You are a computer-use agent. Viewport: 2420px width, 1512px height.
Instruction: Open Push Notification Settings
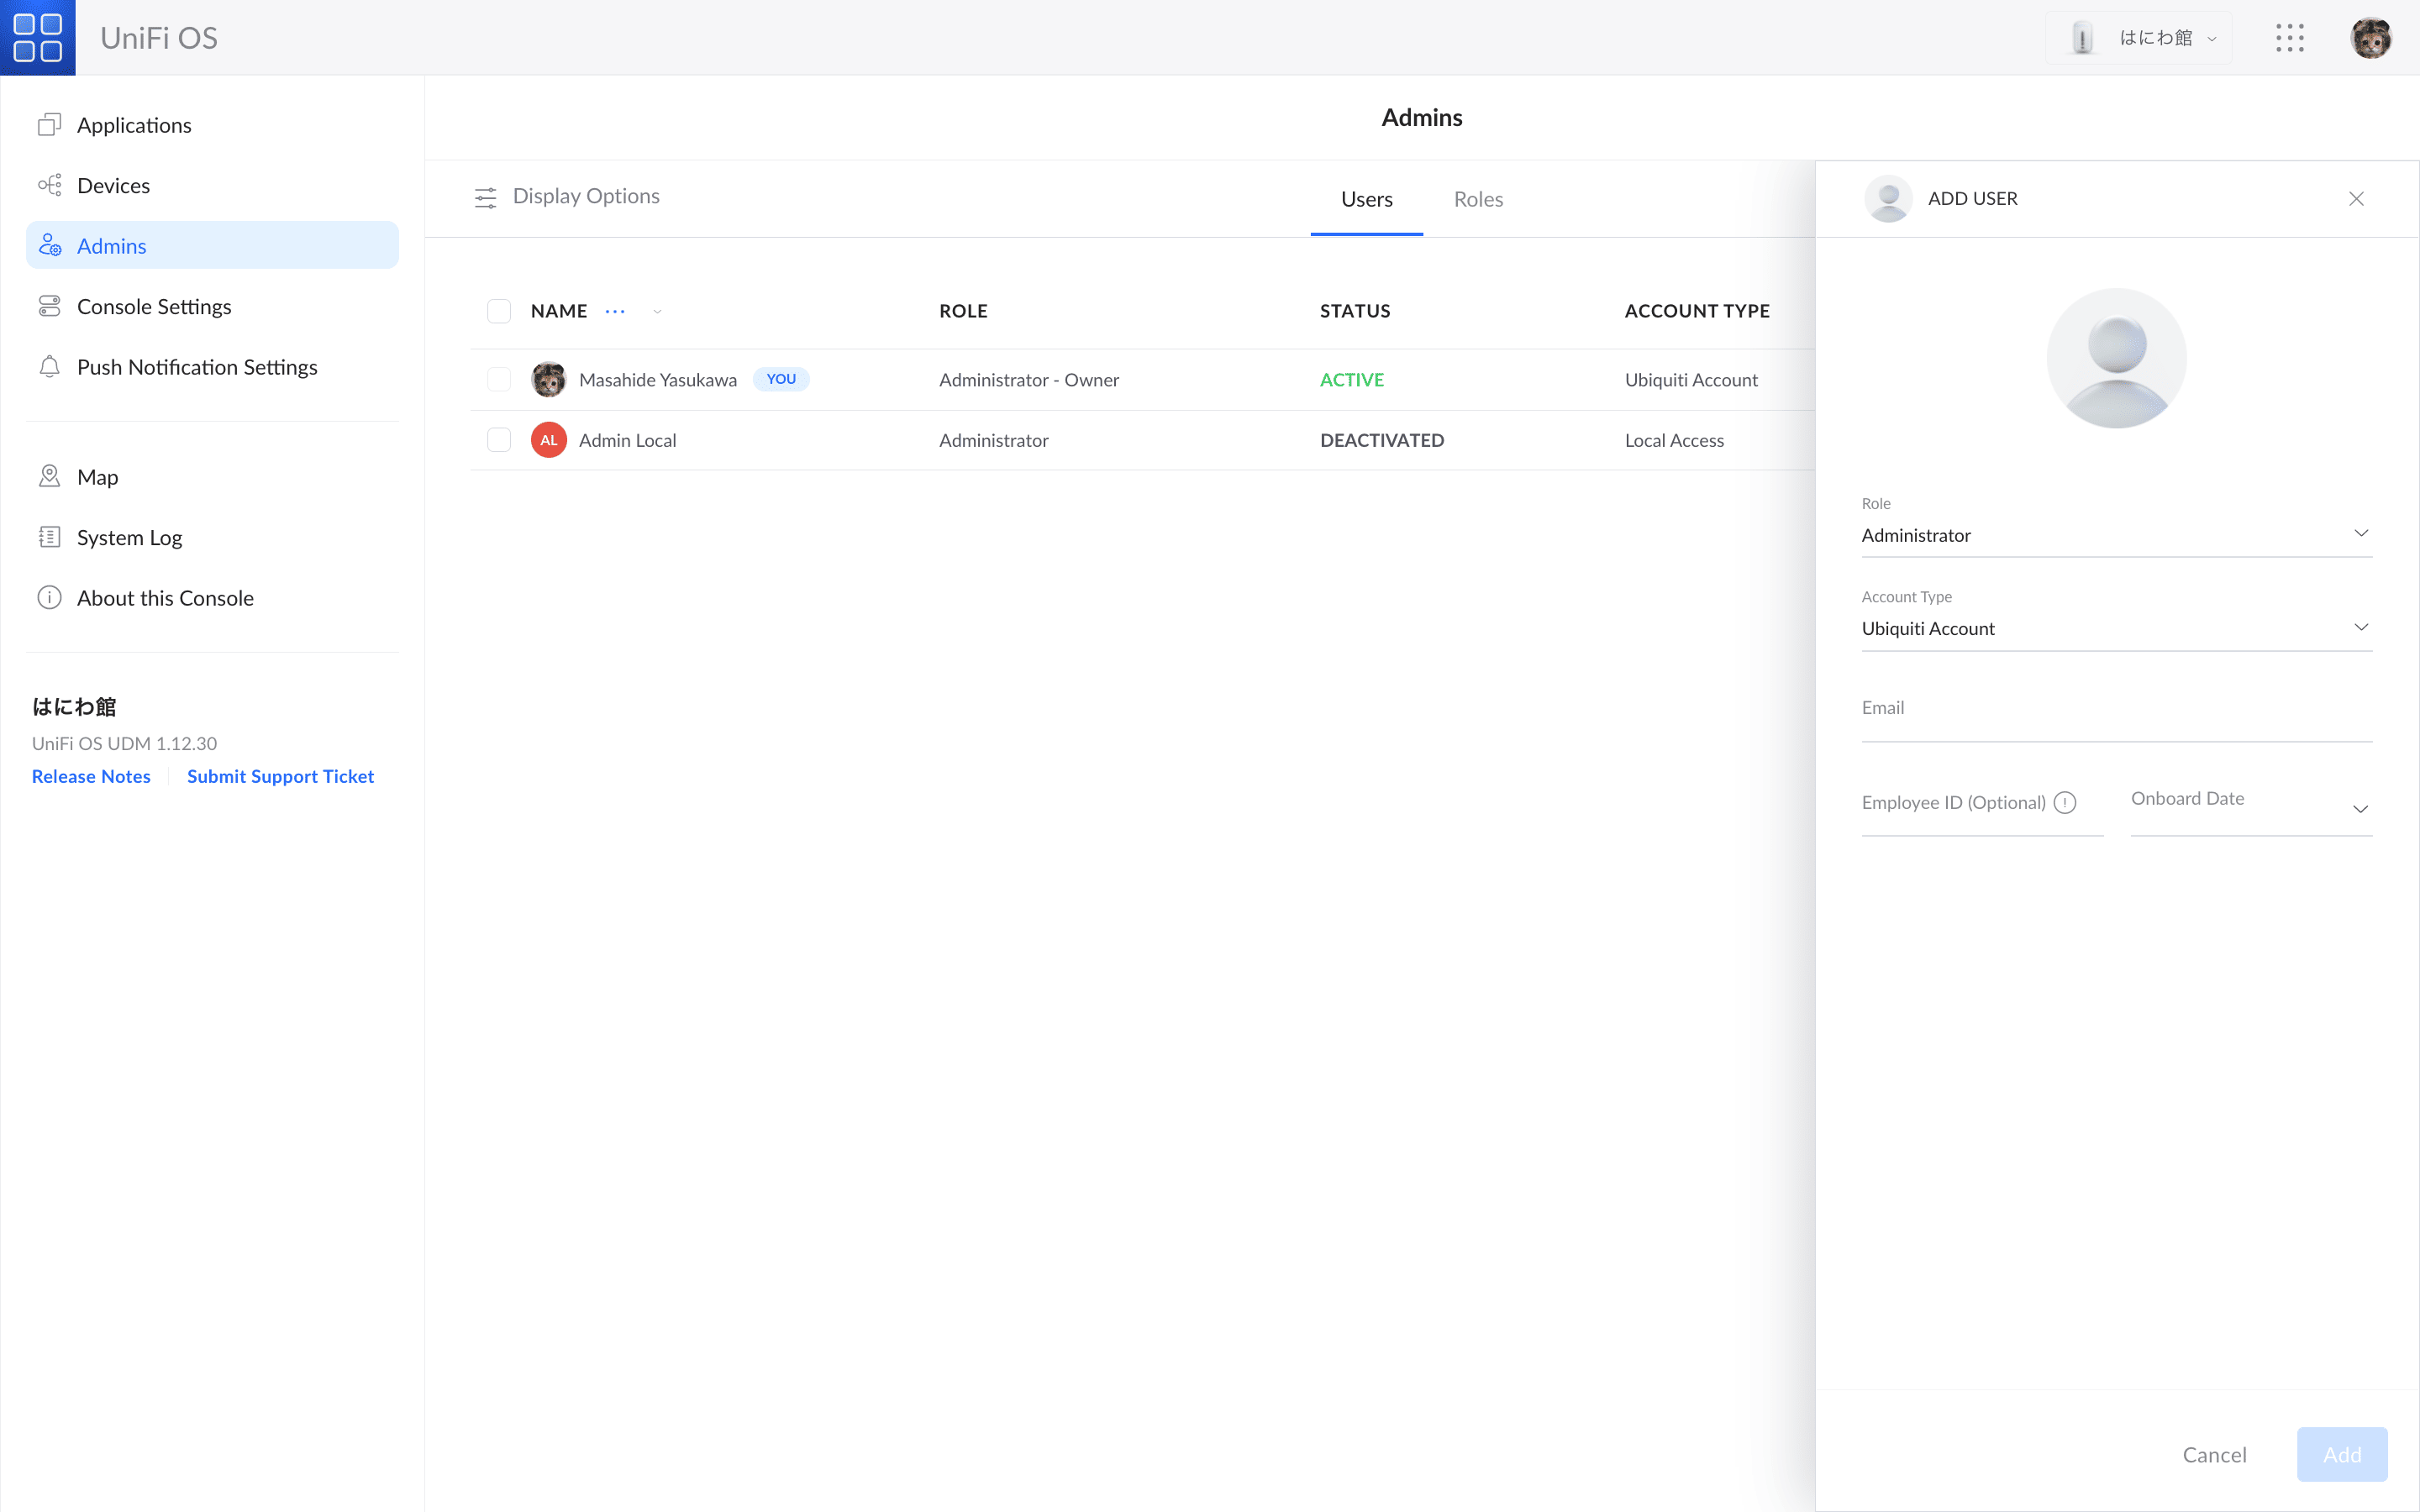pos(212,366)
